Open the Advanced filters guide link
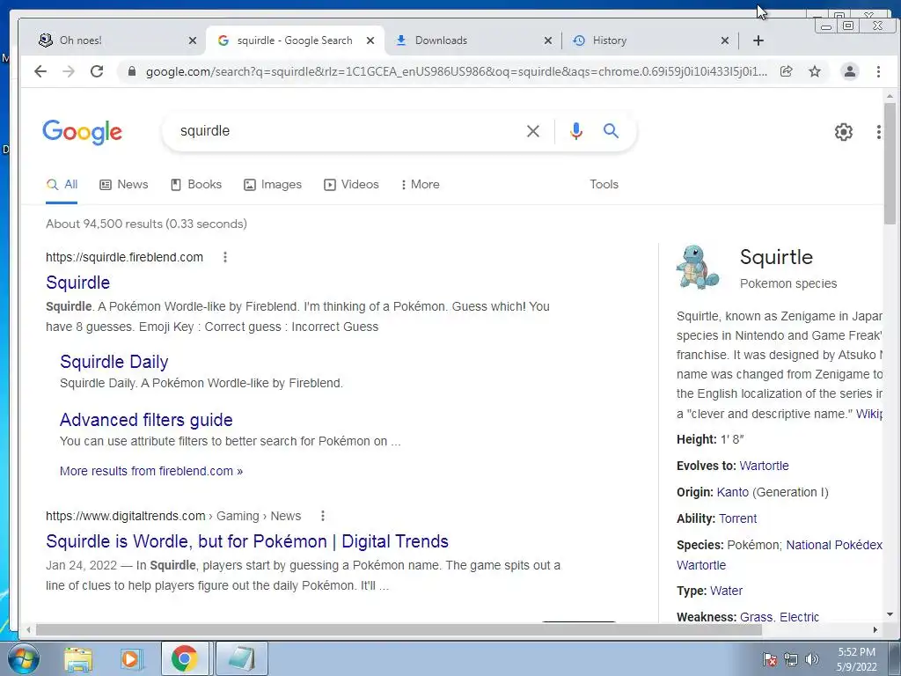Image resolution: width=901 pixels, height=676 pixels. (x=146, y=420)
